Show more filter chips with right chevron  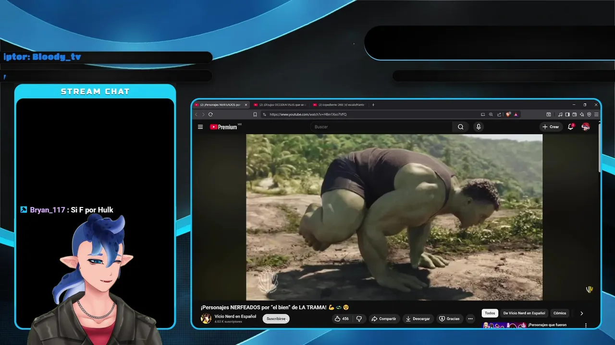(x=581, y=313)
